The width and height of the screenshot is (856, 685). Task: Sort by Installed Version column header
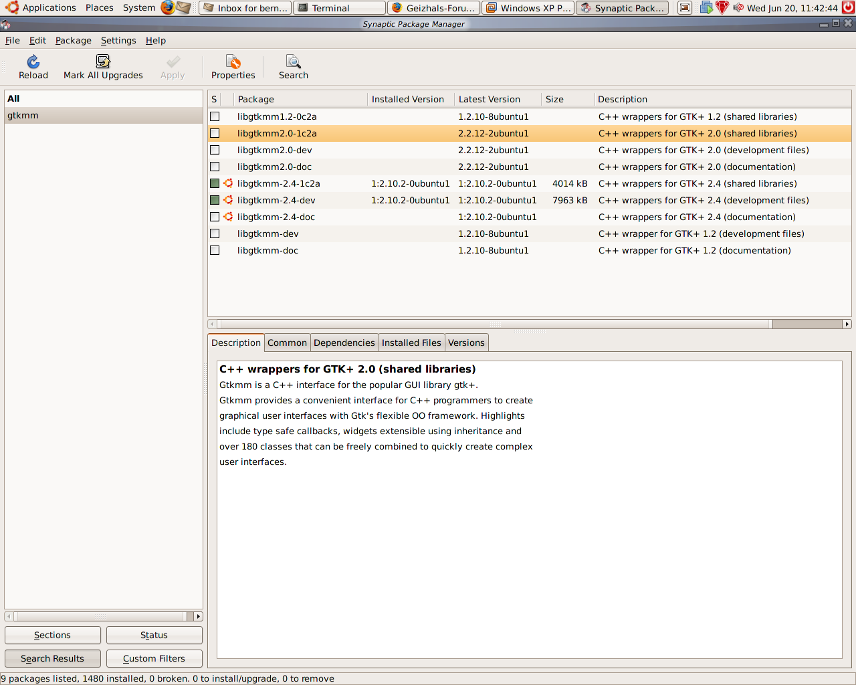pos(411,99)
